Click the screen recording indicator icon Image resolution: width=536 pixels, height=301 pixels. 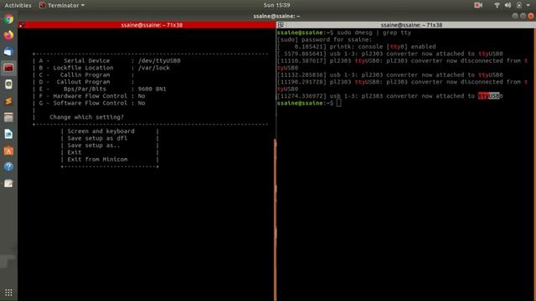click(x=478, y=5)
